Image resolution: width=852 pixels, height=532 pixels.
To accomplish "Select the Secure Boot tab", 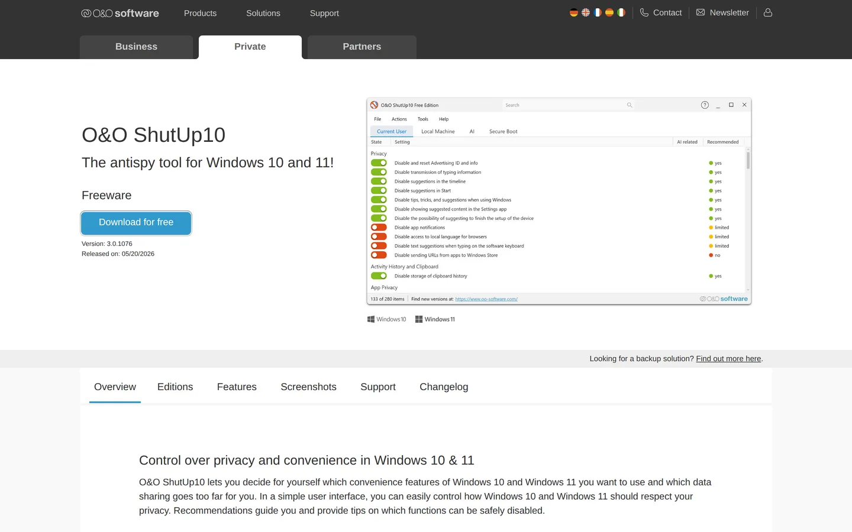I will pyautogui.click(x=504, y=132).
